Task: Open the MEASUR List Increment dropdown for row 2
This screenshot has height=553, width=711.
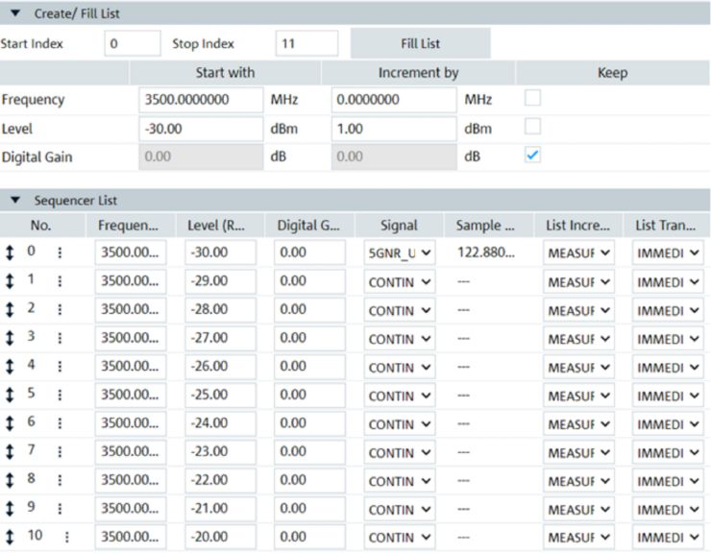Action: tap(578, 310)
